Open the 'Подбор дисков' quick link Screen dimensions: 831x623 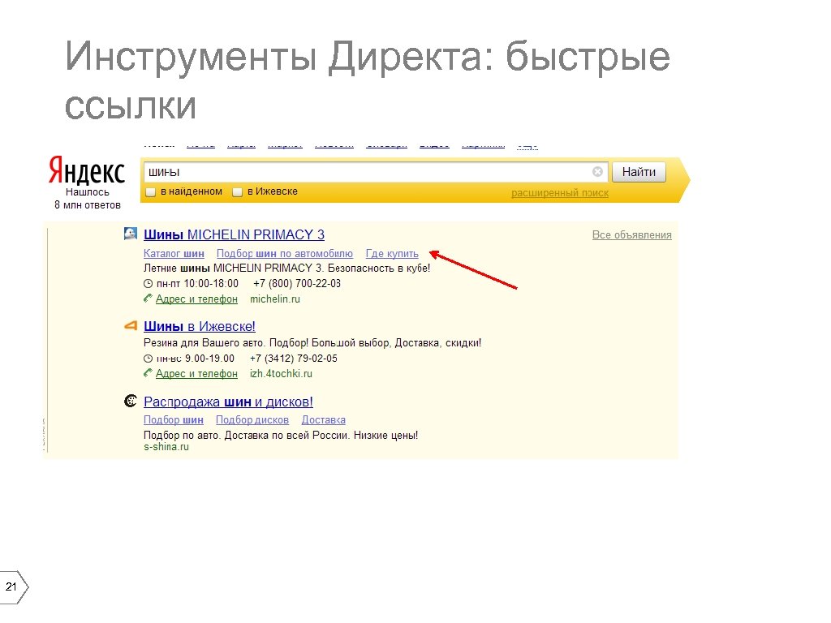(252, 419)
